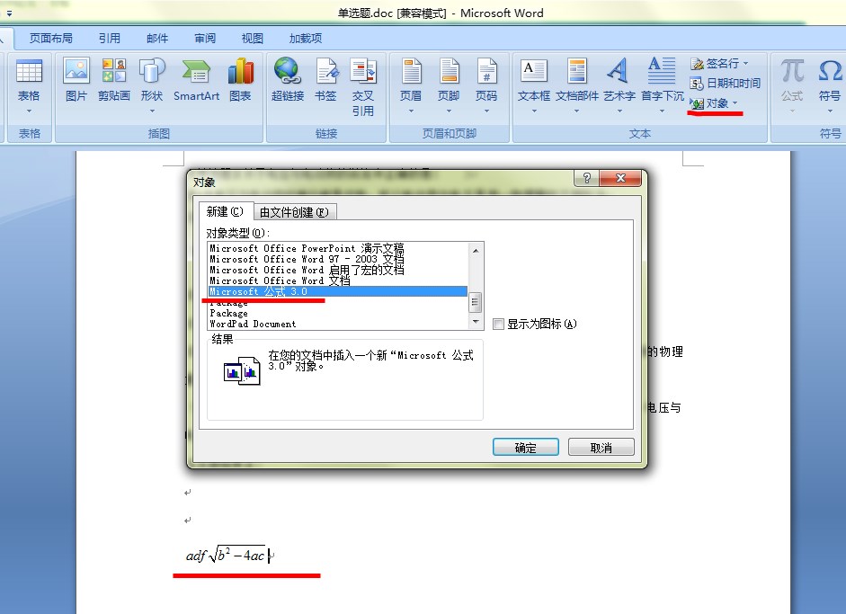Expand the 形状 dropdown arrow
Screen dimensions: 846x614
click(x=152, y=111)
